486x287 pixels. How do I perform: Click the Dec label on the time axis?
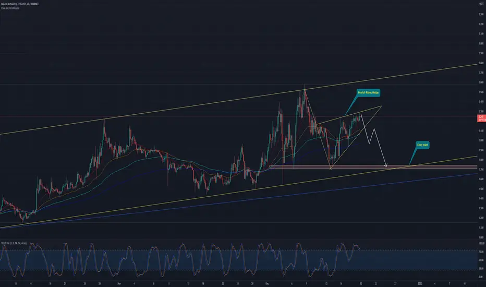click(x=267, y=283)
